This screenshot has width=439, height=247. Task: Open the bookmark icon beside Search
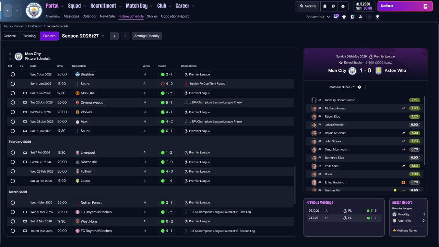coord(325,6)
